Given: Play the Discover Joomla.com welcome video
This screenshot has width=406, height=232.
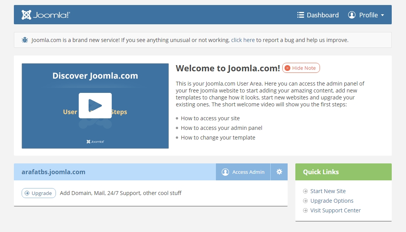Looking at the screenshot, I should pos(95,106).
